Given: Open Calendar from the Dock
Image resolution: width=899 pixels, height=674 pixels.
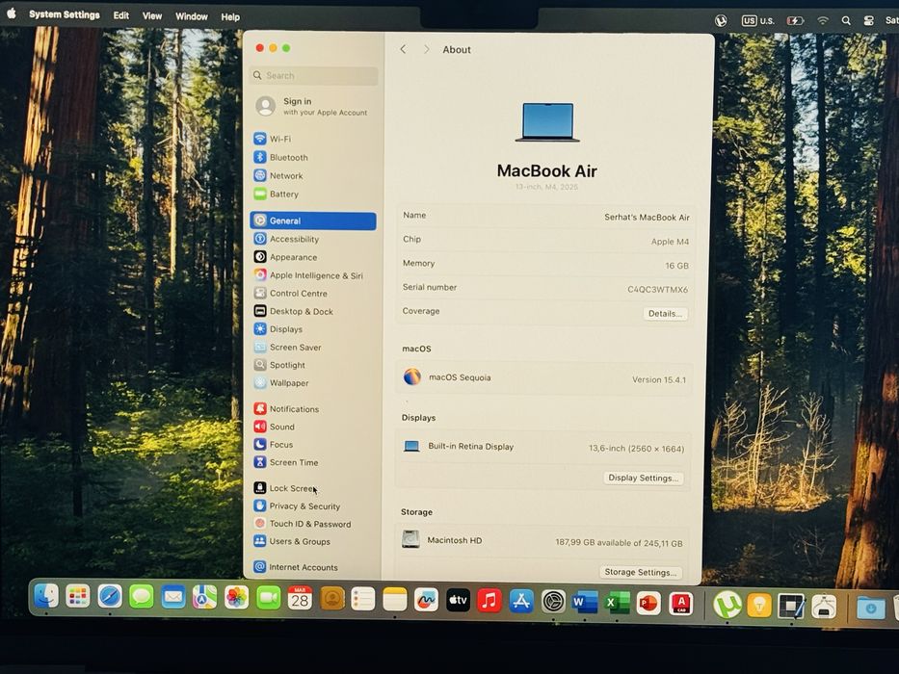Looking at the screenshot, I should [300, 599].
